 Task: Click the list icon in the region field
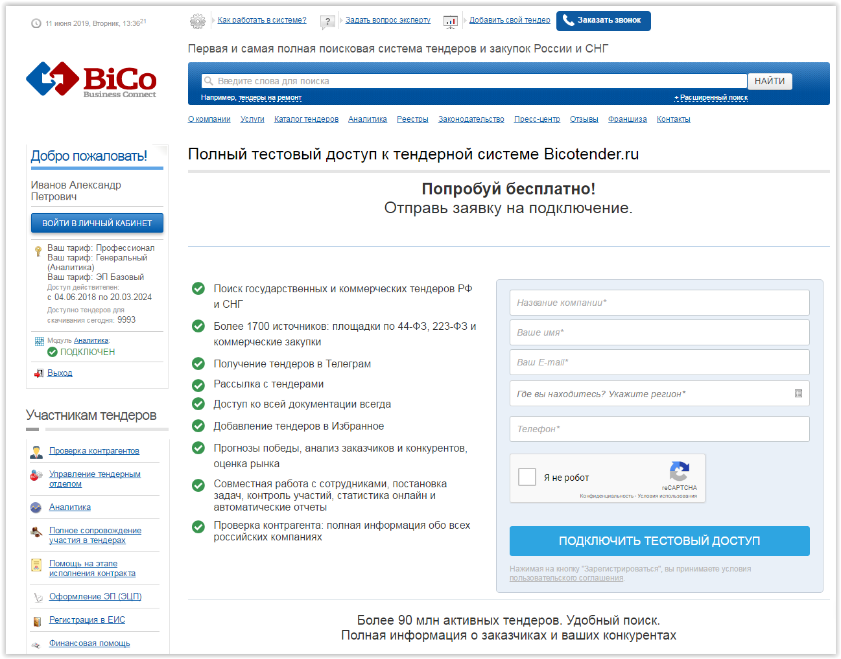[798, 393]
